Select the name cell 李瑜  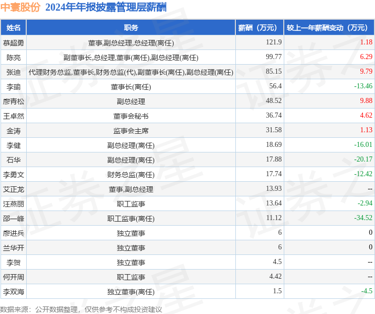(x=14, y=87)
